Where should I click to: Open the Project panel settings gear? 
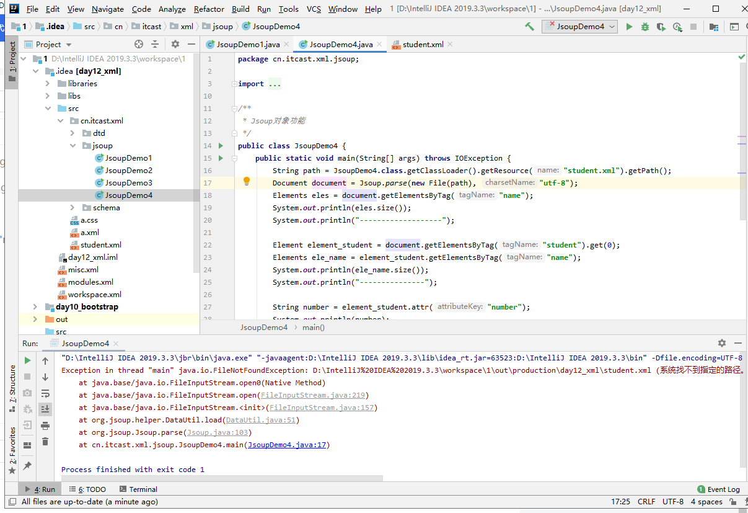point(175,44)
